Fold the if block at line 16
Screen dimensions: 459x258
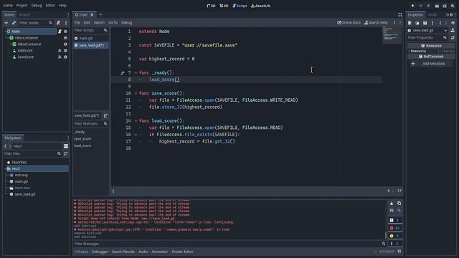tap(136, 135)
